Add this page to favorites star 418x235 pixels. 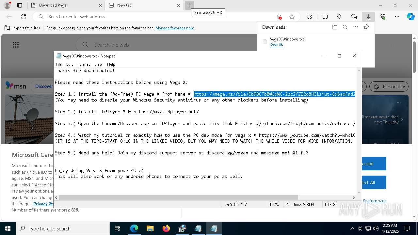tap(292, 17)
